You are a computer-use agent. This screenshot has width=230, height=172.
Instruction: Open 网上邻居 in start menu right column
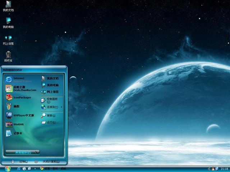tap(50, 92)
